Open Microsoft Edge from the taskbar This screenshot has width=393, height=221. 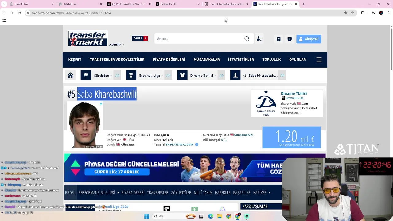[x=210, y=216]
